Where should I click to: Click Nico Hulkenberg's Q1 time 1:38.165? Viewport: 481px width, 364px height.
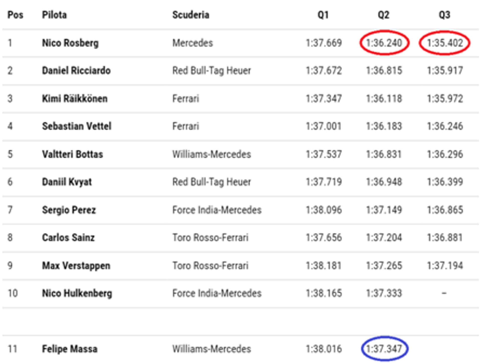[324, 293]
